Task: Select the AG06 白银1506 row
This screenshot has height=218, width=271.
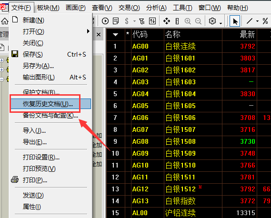Action: [x=189, y=118]
